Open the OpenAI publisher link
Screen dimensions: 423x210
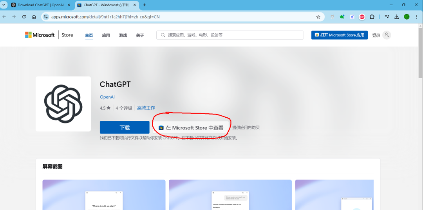[x=107, y=97]
